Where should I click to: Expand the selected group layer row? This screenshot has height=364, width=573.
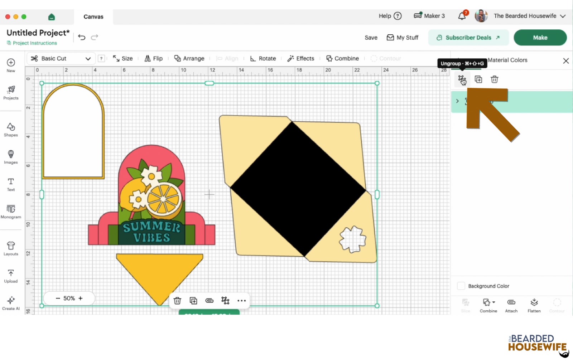(457, 101)
